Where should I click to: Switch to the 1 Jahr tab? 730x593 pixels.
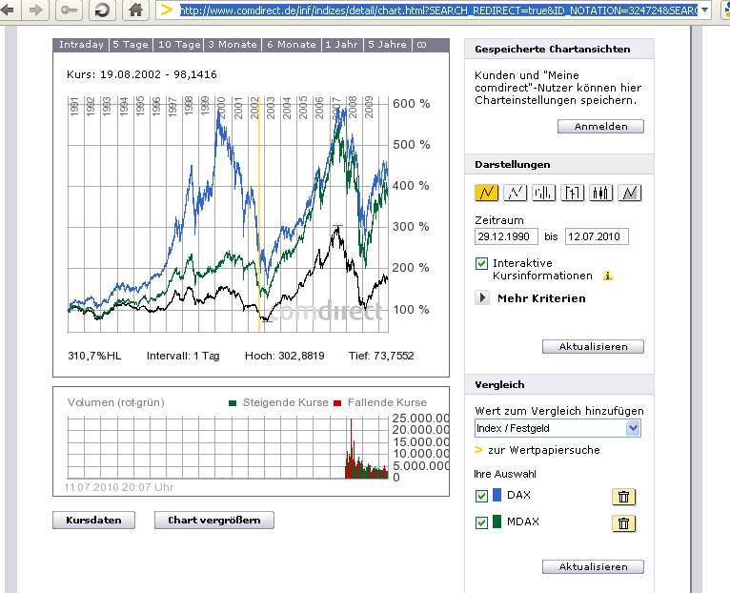[x=341, y=45]
